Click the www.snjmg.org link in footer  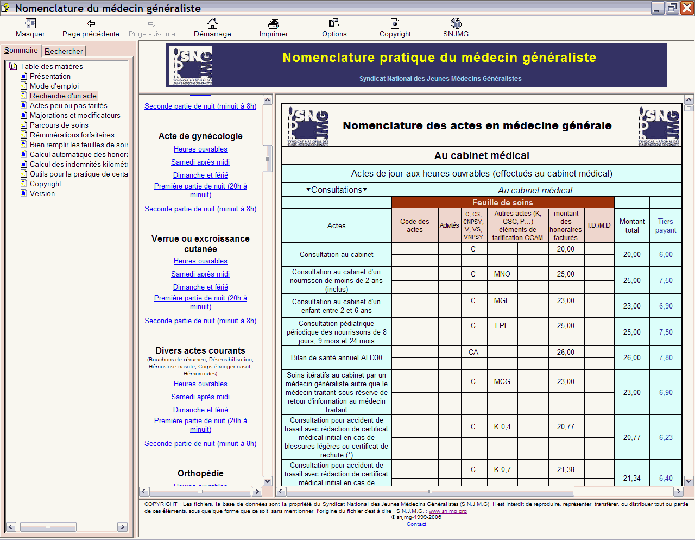[x=447, y=511]
